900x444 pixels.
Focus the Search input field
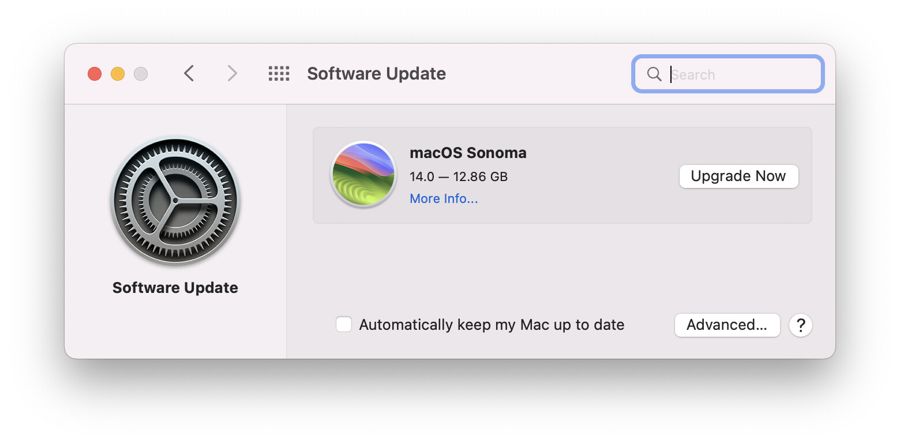tap(741, 74)
